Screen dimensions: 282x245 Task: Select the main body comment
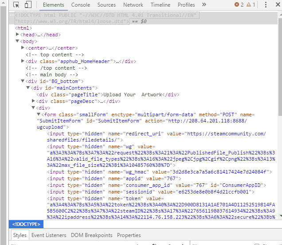point(52,75)
